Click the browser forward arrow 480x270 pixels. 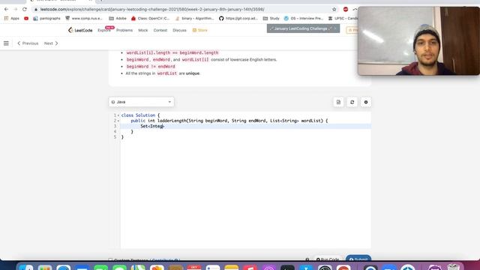pyautogui.click(x=15, y=10)
